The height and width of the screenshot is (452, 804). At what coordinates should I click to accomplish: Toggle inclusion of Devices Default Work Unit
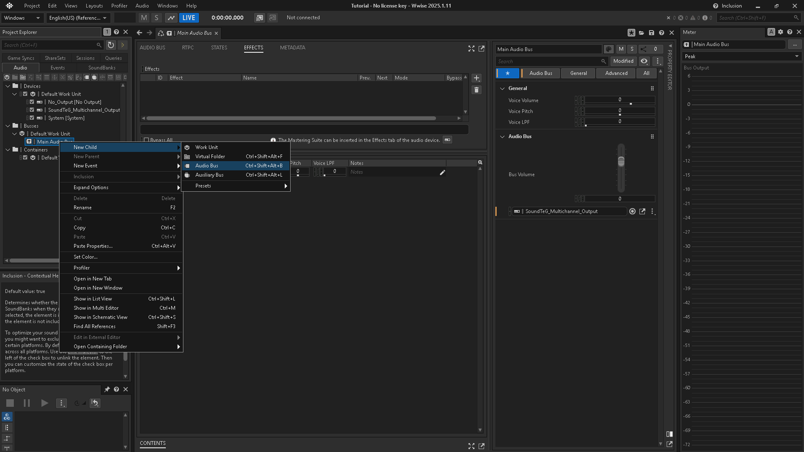(25, 94)
